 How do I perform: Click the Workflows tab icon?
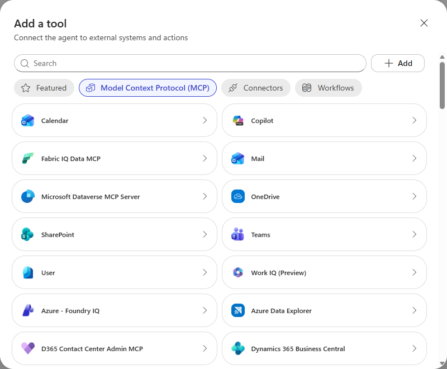coord(307,88)
